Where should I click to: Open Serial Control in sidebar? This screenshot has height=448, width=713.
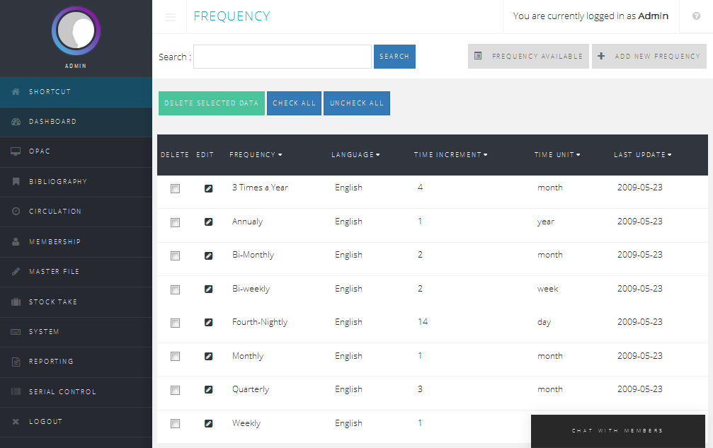click(62, 392)
